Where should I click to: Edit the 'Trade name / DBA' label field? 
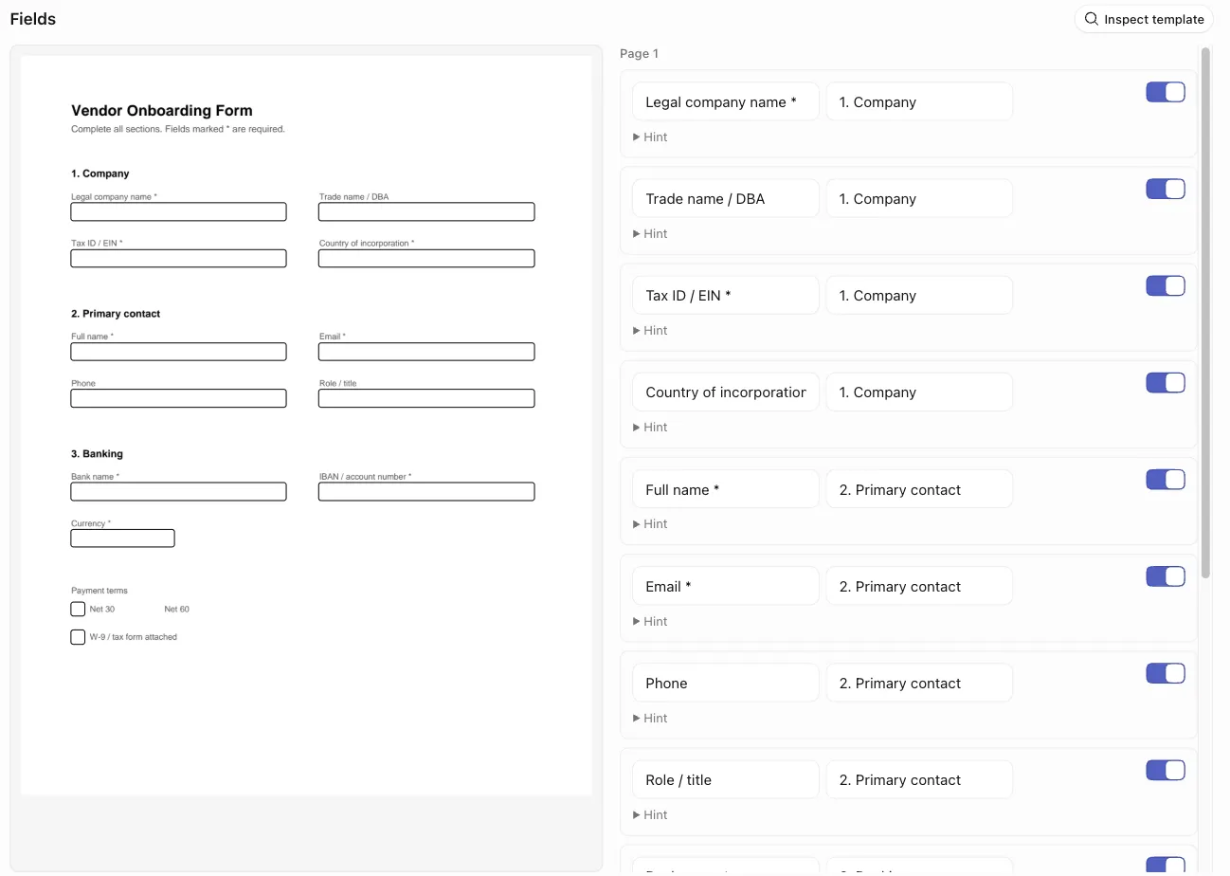coord(726,198)
